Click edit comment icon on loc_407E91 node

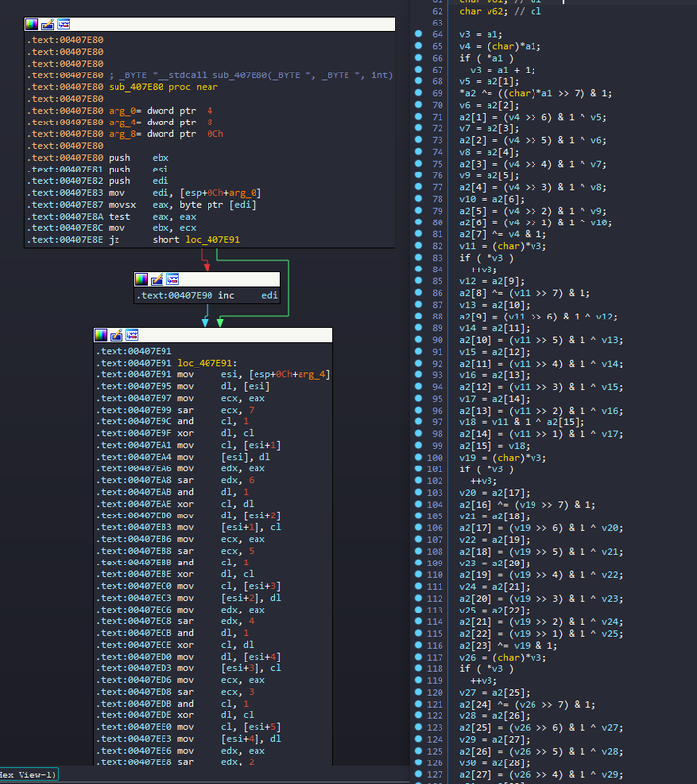click(116, 335)
